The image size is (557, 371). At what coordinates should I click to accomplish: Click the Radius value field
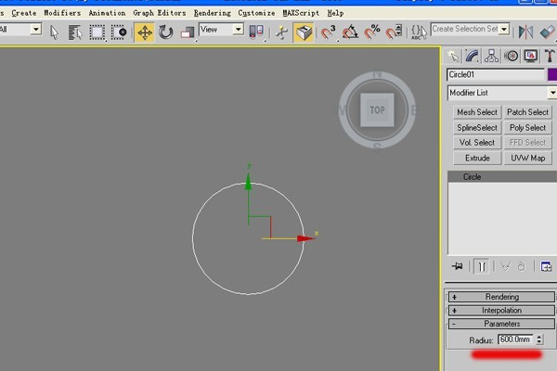[x=515, y=339]
